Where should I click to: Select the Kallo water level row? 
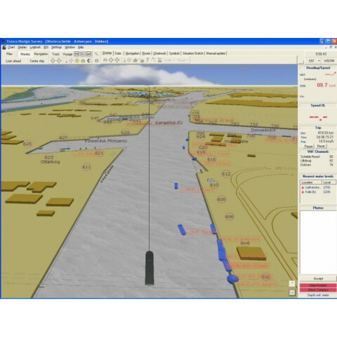pyautogui.click(x=318, y=192)
